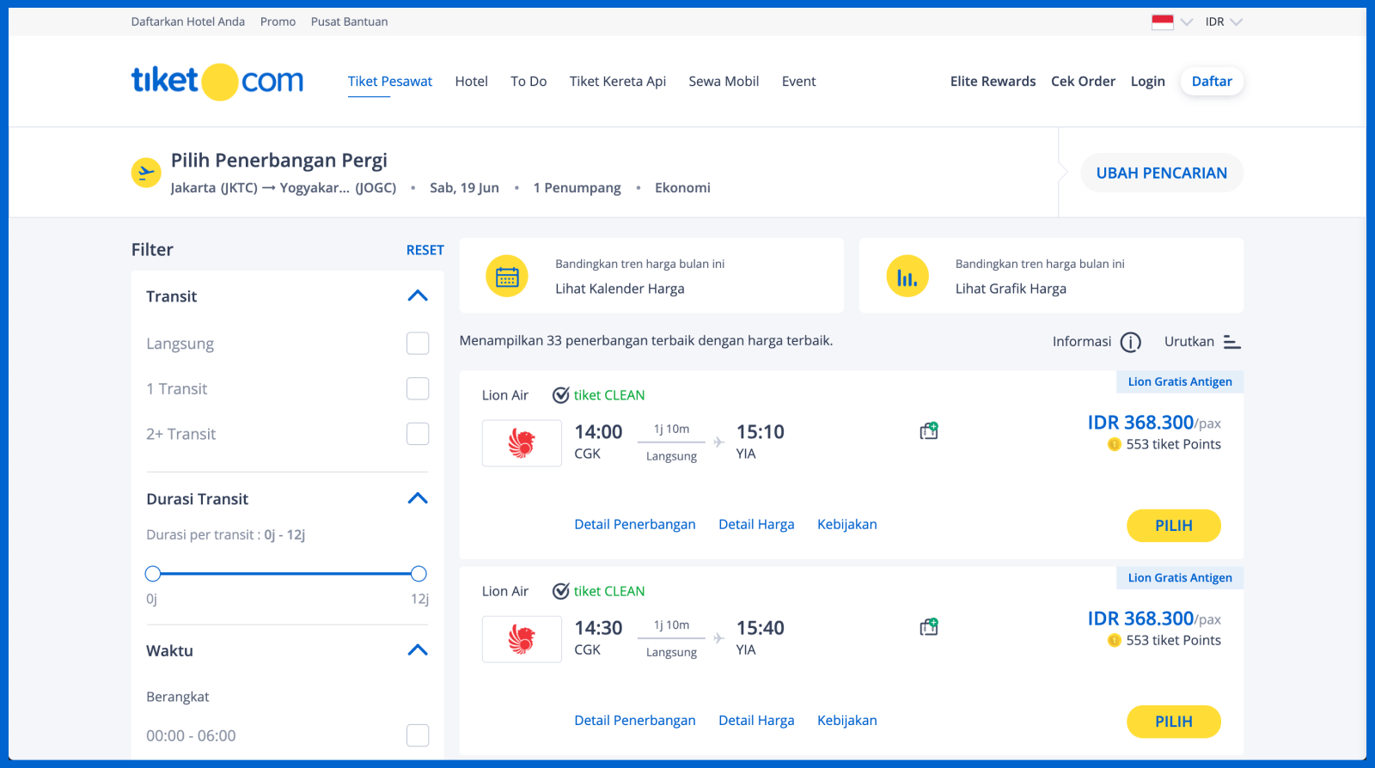Open the IDR currency dropdown
1375x768 pixels.
click(x=1224, y=21)
